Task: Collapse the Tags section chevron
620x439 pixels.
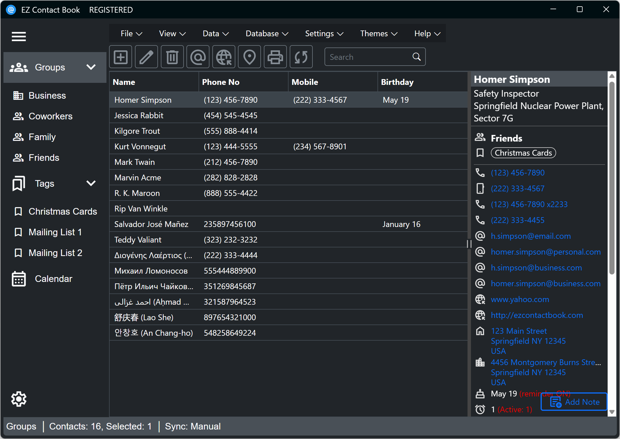Action: 91,184
